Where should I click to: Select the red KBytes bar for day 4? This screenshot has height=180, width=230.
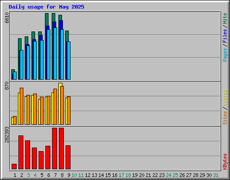coord(34,158)
